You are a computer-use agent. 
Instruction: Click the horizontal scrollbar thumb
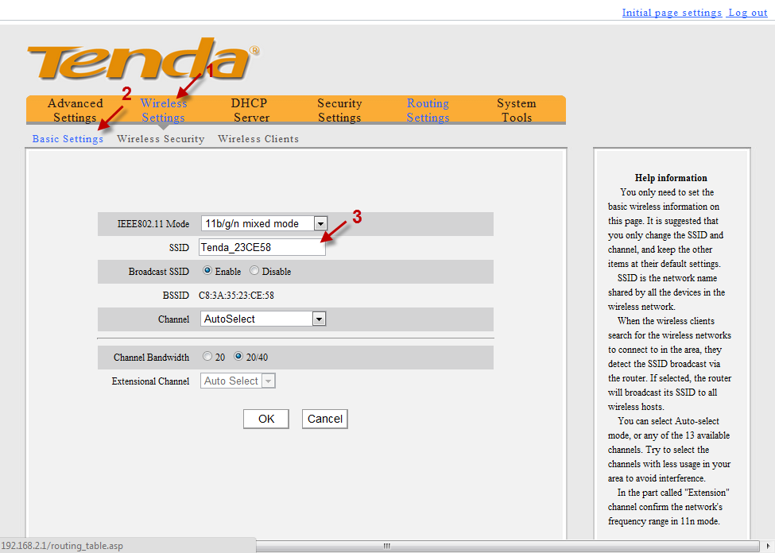(387, 546)
